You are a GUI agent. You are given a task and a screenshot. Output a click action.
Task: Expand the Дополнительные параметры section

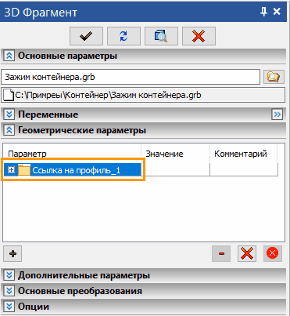click(x=9, y=275)
